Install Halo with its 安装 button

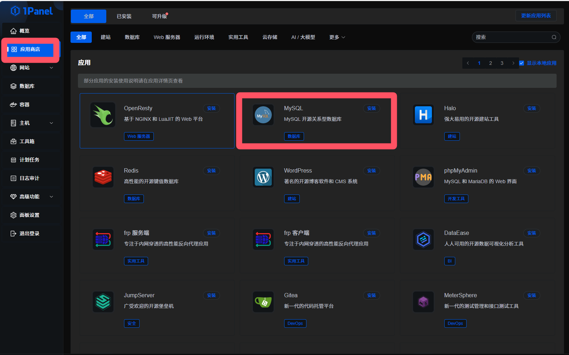[532, 108]
